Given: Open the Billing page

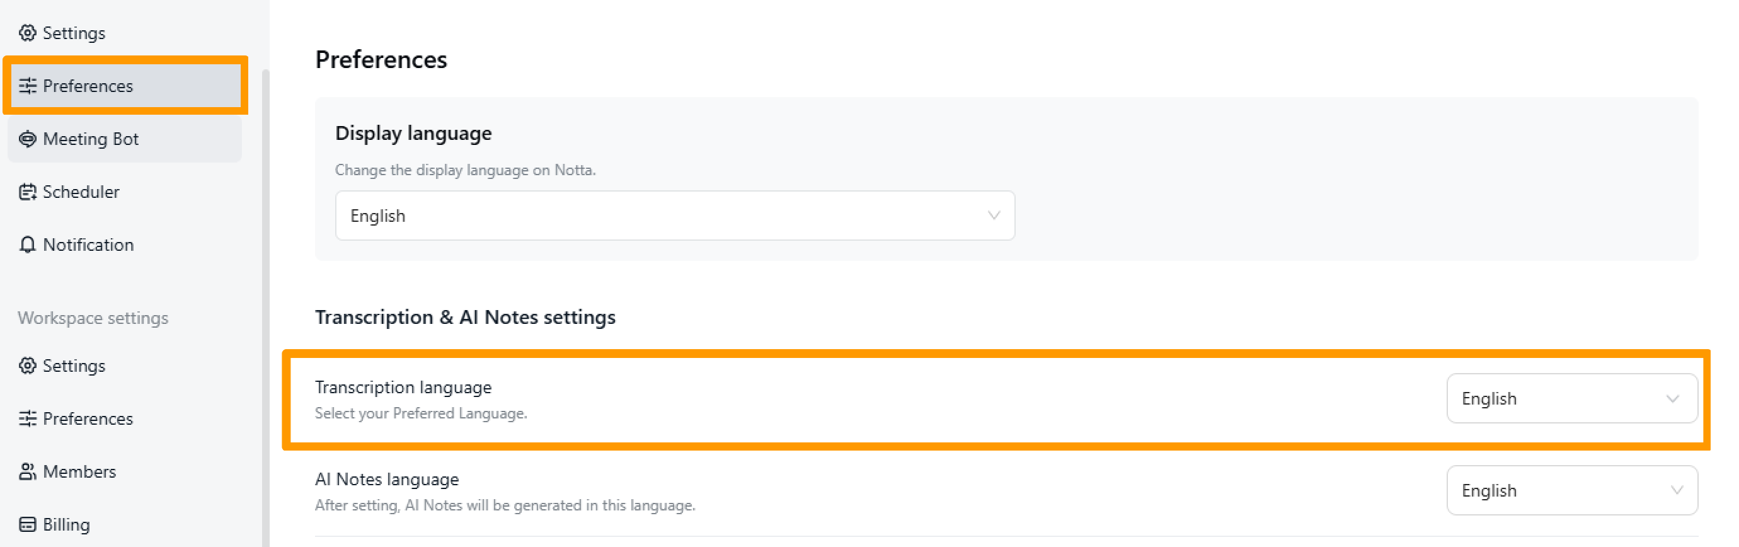Looking at the screenshot, I should click(x=124, y=524).
